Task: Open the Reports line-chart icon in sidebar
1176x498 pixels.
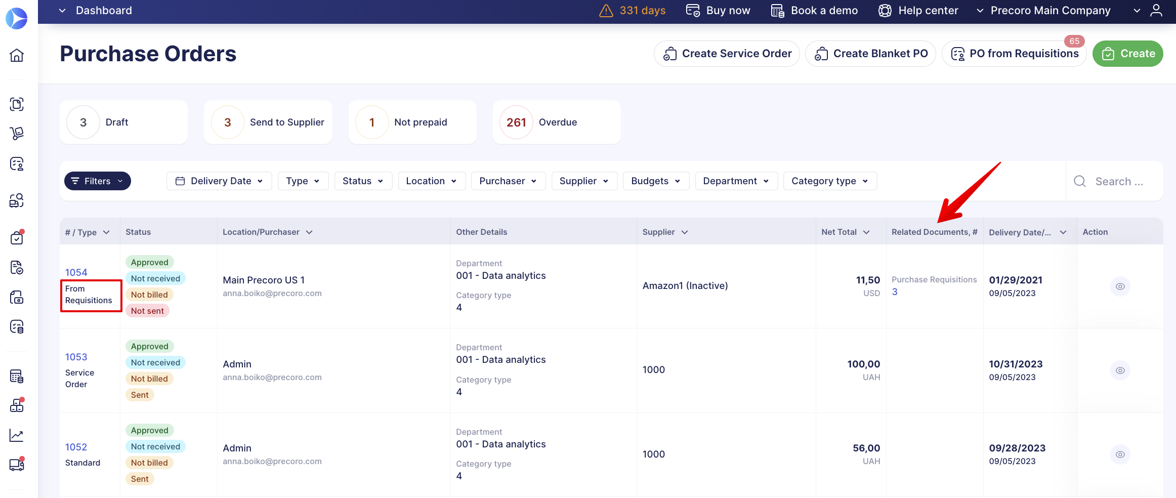Action: pyautogui.click(x=17, y=435)
